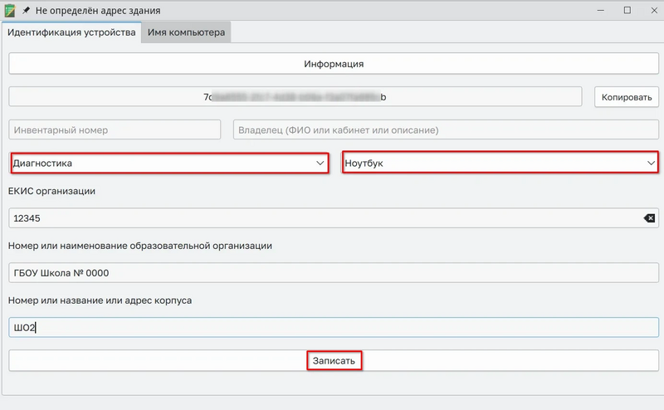Select the ГБОУ Школа № 0000 field

click(x=332, y=273)
